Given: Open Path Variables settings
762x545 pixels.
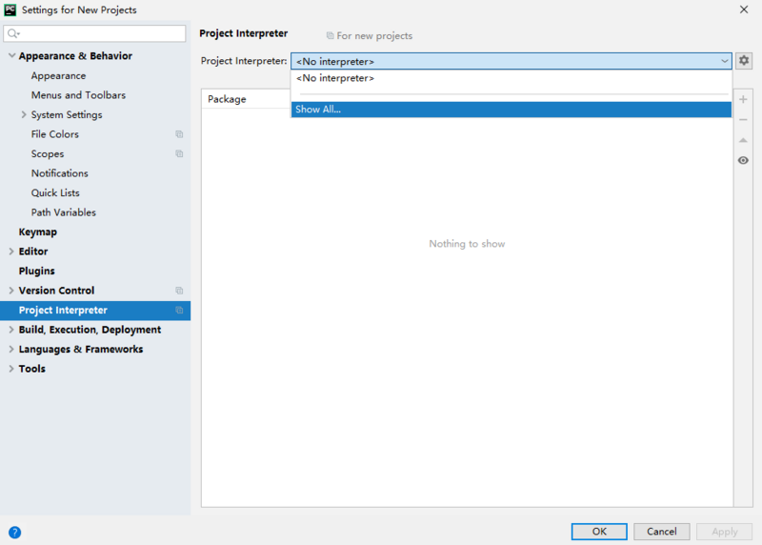Looking at the screenshot, I should pos(64,212).
